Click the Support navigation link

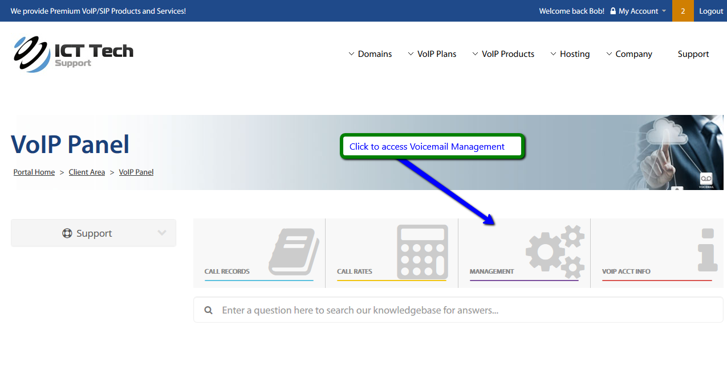(693, 54)
